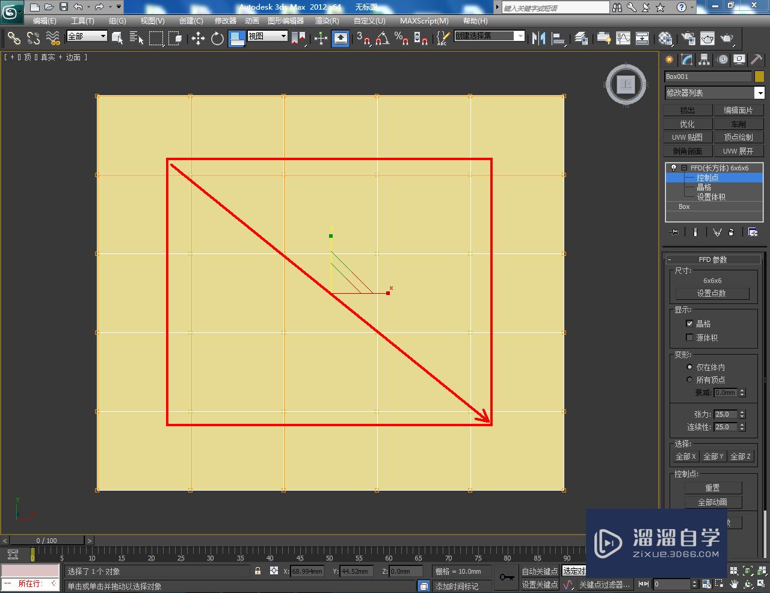Select the Move tool in main toolbar
Screen dimensions: 770x593
pyautogui.click(x=198, y=39)
